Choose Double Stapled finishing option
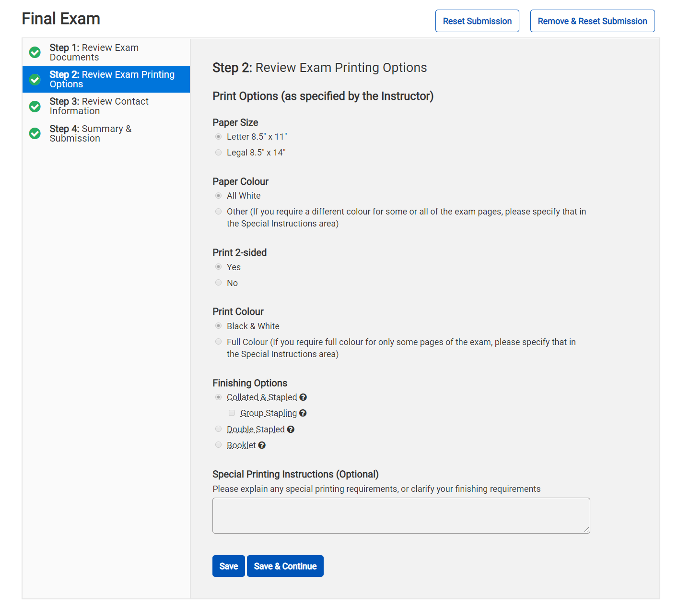679x608 pixels. point(219,429)
